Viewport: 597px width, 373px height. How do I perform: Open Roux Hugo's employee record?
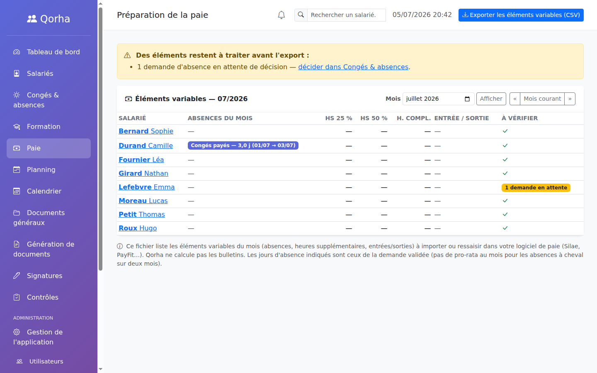[x=138, y=228]
